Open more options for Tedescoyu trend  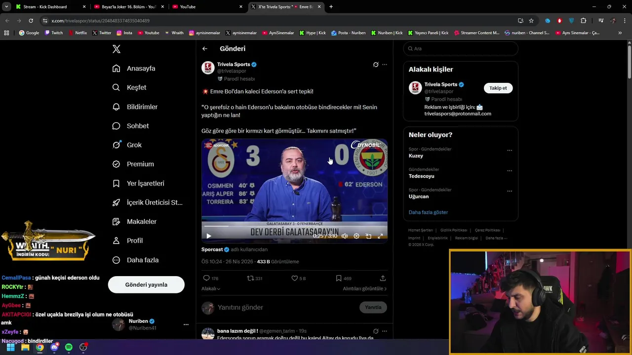(510, 171)
